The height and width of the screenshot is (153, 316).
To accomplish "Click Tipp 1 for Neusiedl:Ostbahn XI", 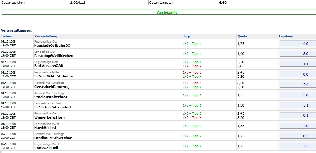I will point(192,44).
